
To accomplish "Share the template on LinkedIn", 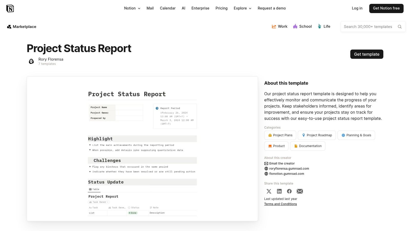I will click(279, 191).
